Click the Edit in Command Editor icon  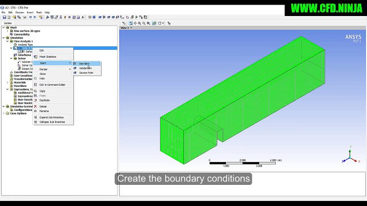(36, 85)
